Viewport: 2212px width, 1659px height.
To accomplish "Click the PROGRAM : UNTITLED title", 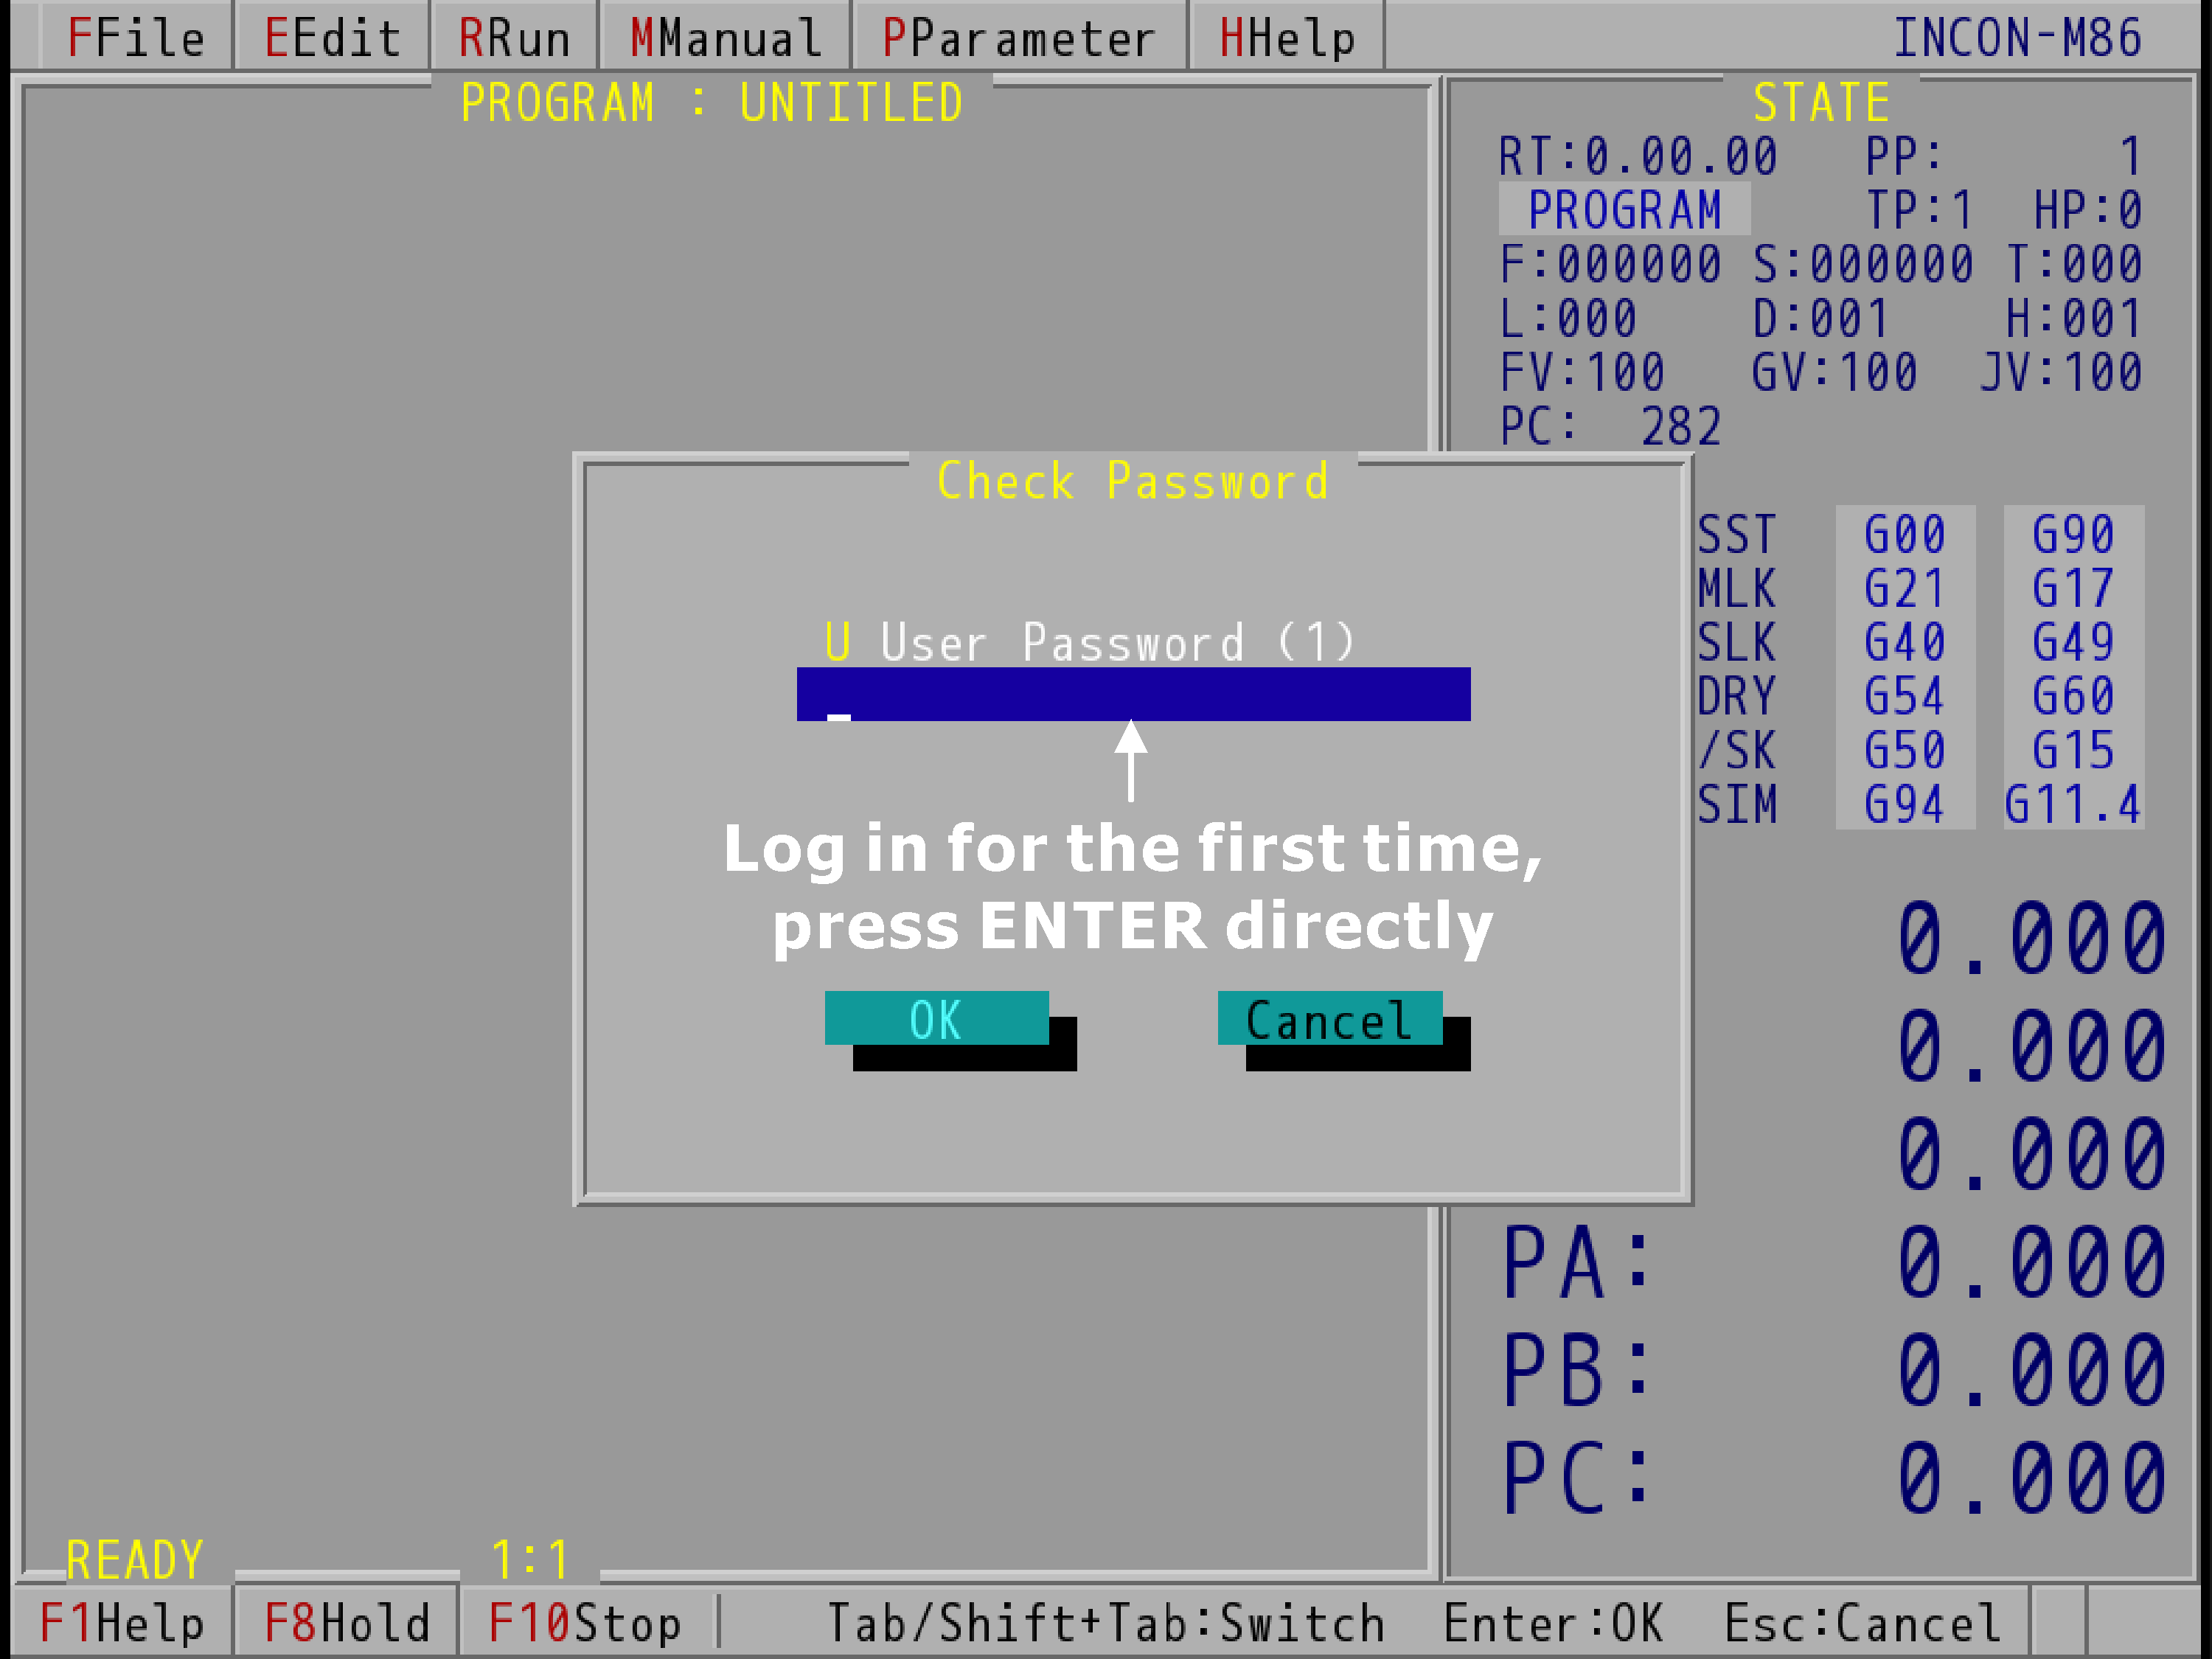I will [x=712, y=102].
